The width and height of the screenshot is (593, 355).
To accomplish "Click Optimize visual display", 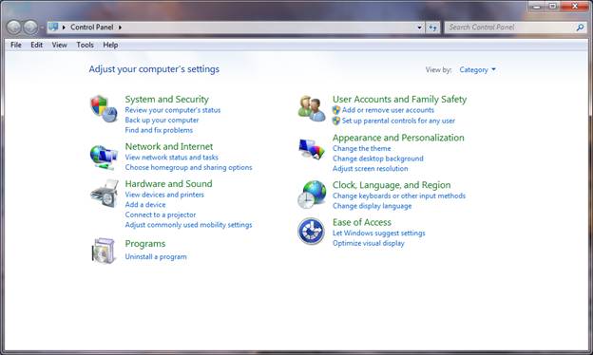I will [x=369, y=244].
